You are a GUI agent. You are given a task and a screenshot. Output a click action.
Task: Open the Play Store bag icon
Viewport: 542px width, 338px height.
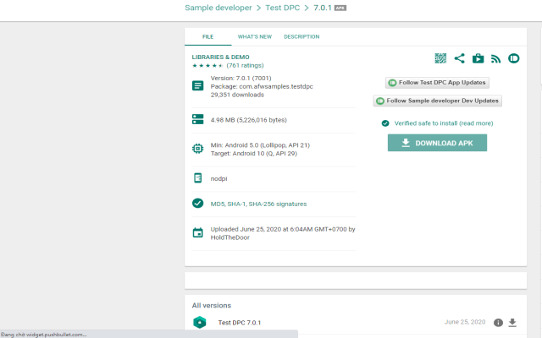click(478, 58)
